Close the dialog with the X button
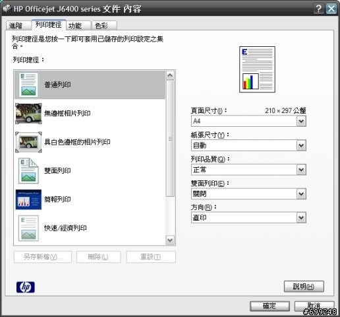Viewport: 340px width, 317px height. [x=331, y=9]
